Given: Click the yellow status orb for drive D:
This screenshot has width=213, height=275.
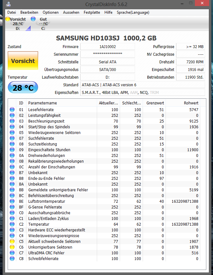Looking at the screenshot, I should (8, 19).
